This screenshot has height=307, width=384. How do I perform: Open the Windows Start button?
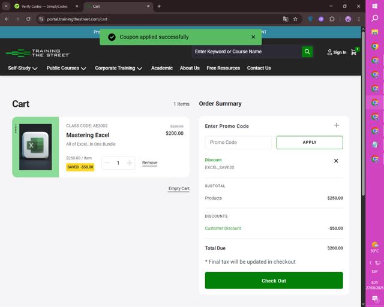374,6
